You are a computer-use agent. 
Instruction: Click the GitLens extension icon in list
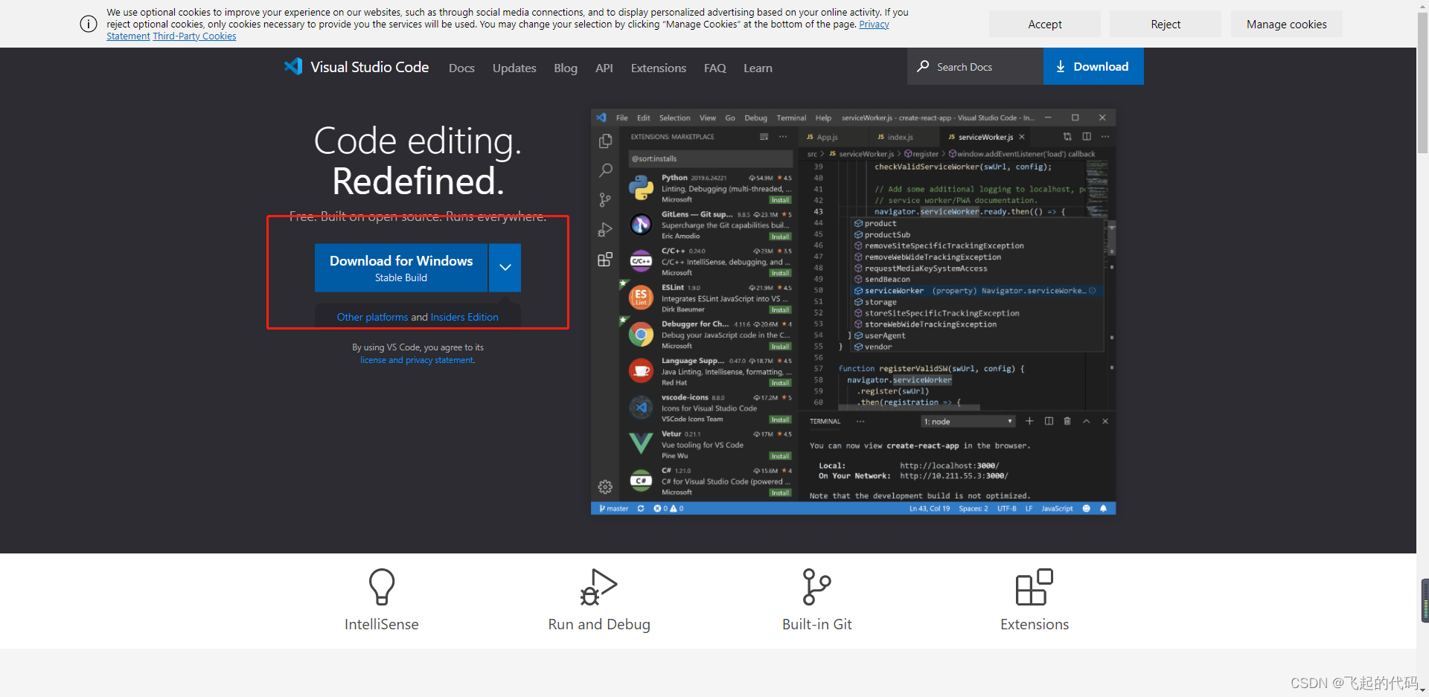point(641,224)
